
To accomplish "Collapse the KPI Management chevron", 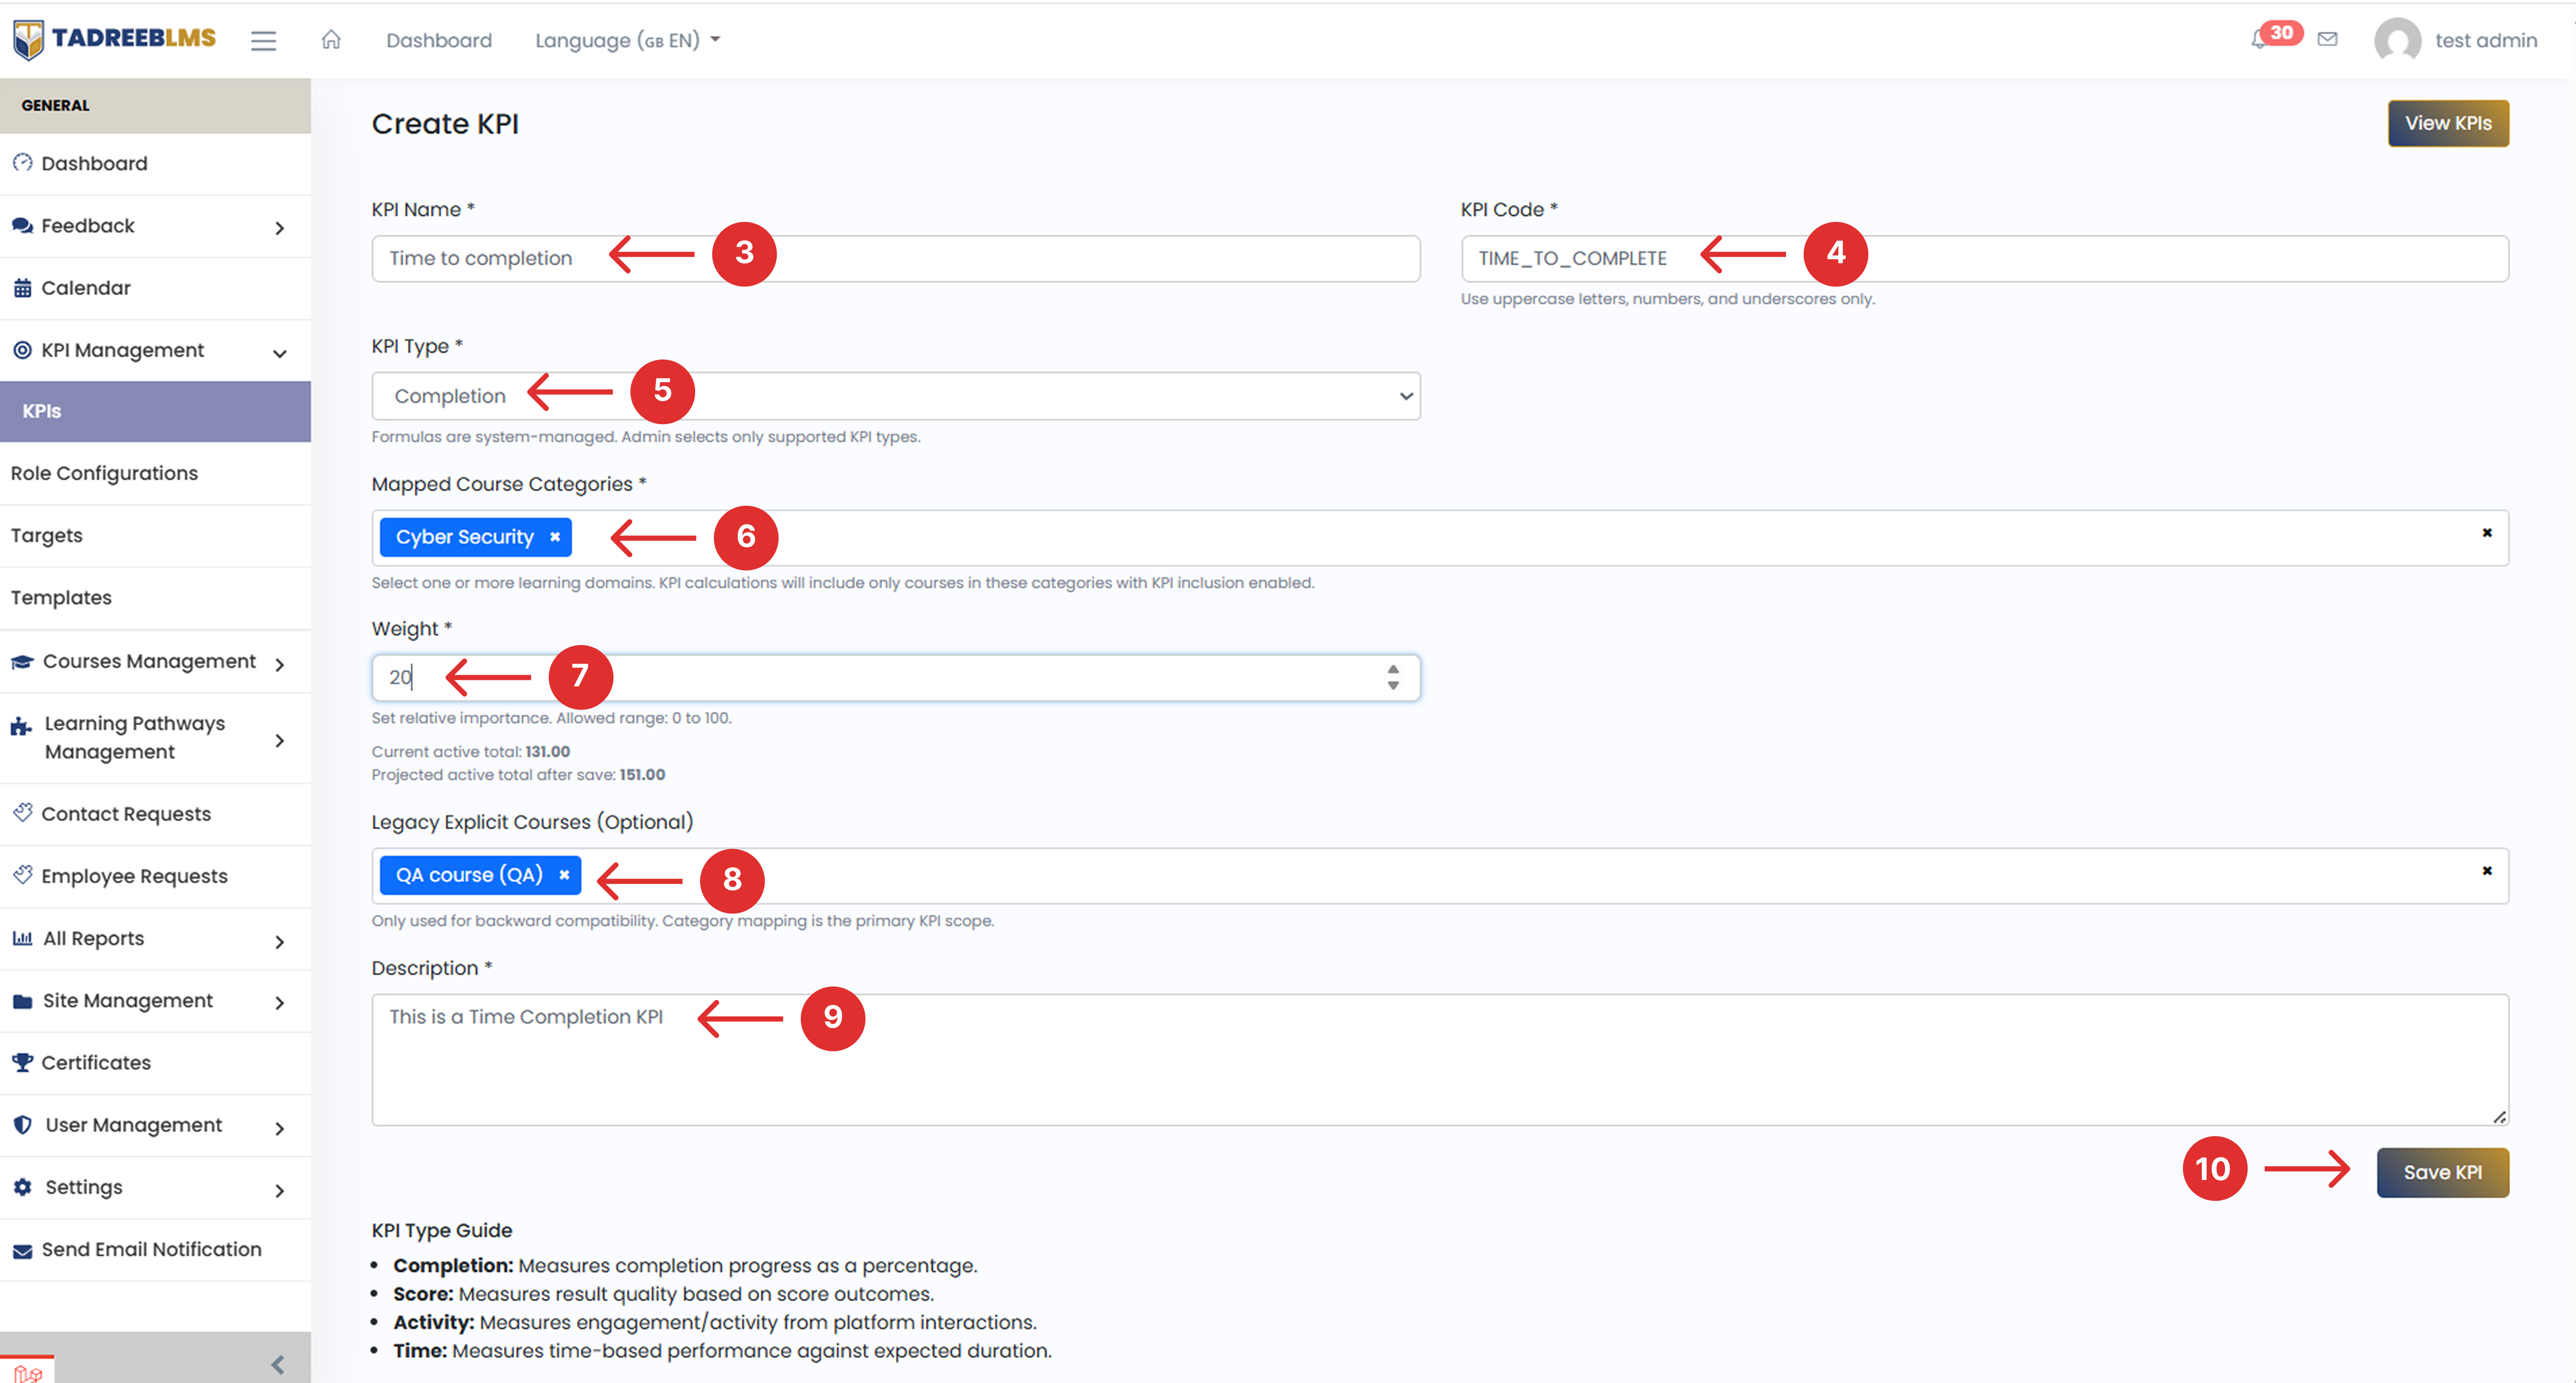I will point(279,353).
